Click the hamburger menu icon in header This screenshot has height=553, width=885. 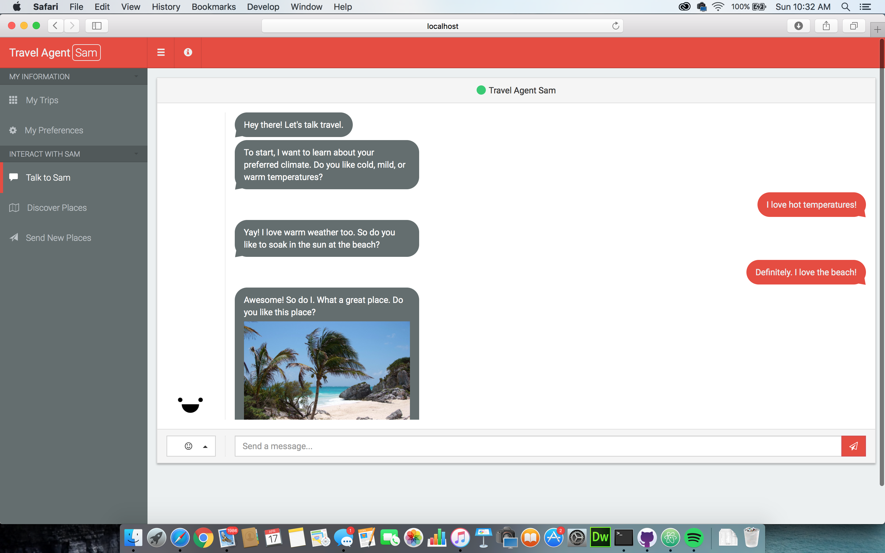click(x=161, y=52)
